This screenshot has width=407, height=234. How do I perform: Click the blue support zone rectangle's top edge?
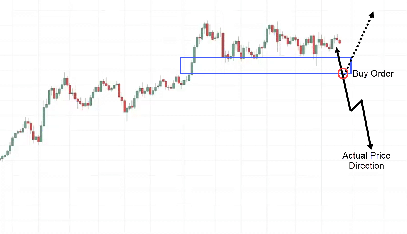[x=266, y=58]
